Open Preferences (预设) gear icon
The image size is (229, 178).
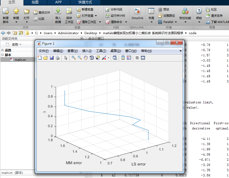tap(160, 9)
